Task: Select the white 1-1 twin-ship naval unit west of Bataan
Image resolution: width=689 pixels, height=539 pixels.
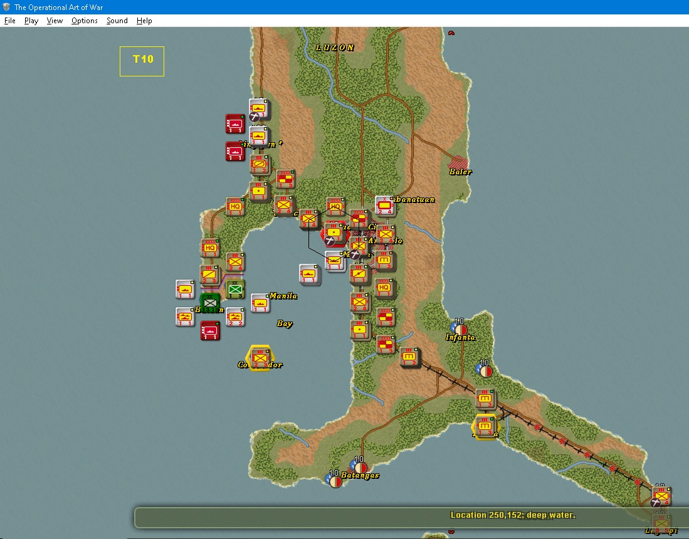Action: coord(185,317)
